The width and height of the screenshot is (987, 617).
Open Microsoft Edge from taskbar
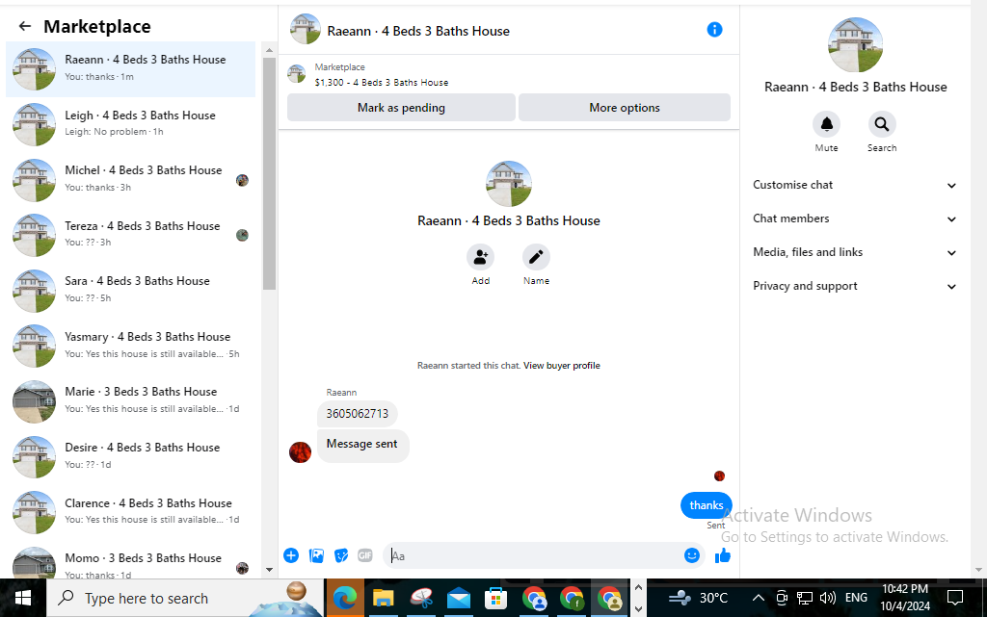pos(345,598)
